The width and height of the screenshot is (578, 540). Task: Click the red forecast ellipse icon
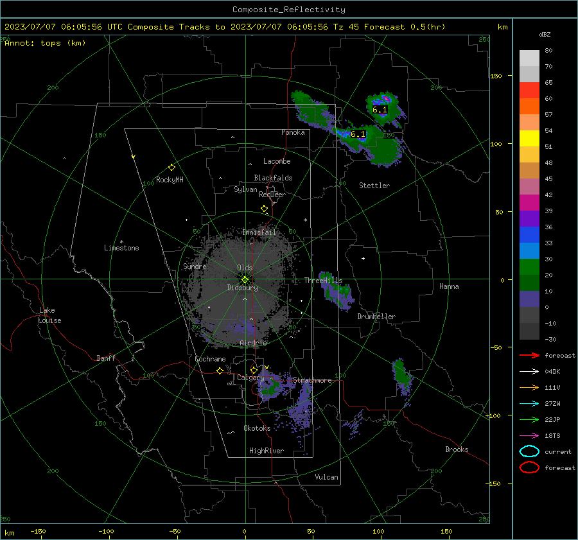pos(529,467)
